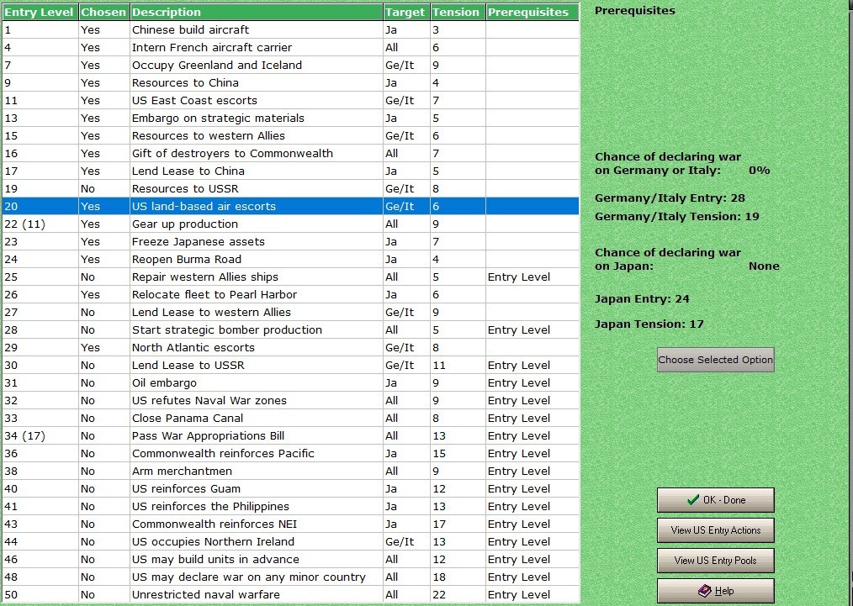Confirm with the OK - Done button
The width and height of the screenshot is (853, 606).
coord(715,500)
